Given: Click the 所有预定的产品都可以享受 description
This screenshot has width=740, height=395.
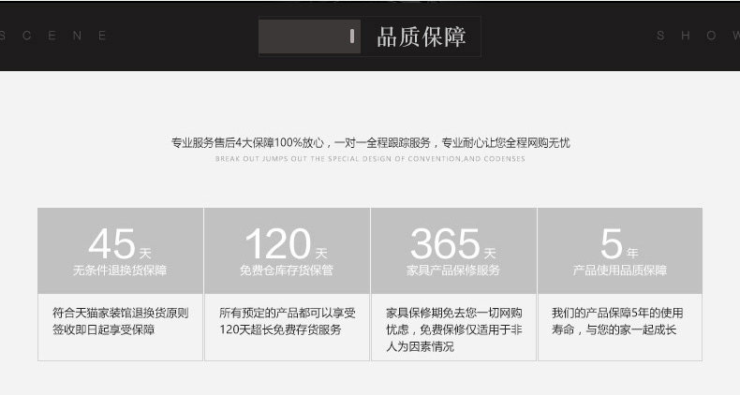Looking at the screenshot, I should (288, 321).
